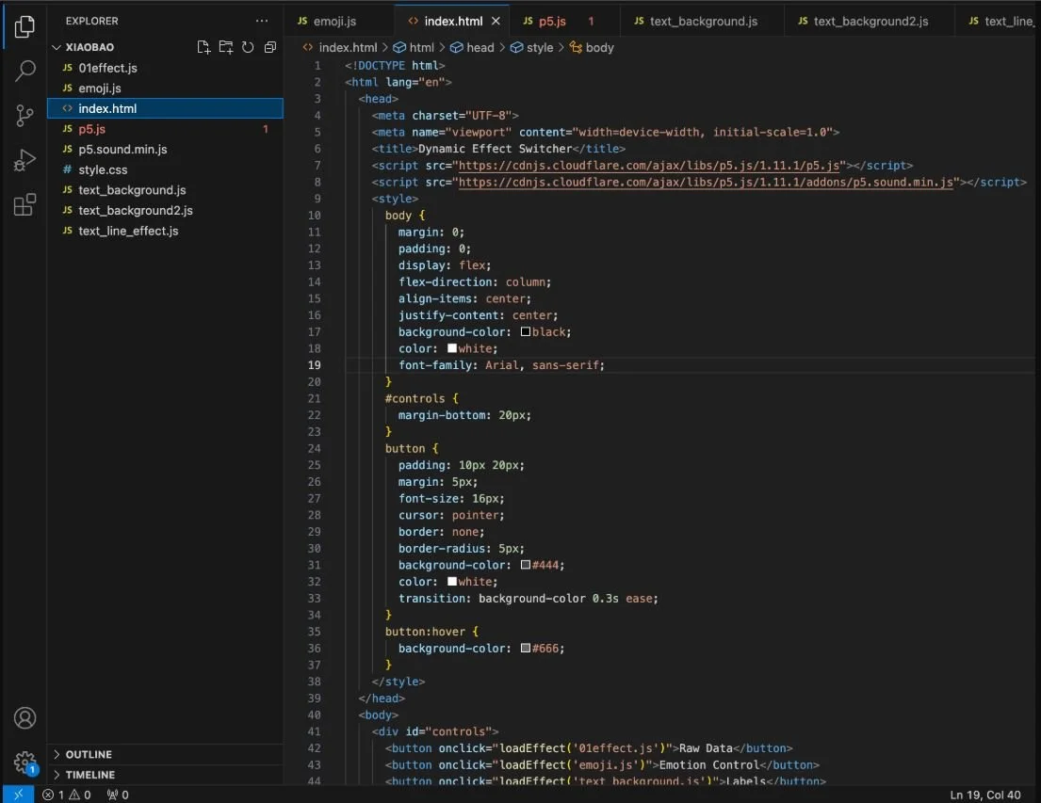
Task: Click the Refresh Explorer icon
Action: point(248,47)
